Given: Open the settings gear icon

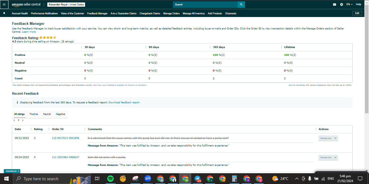Looking at the screenshot, I should pyautogui.click(x=341, y=4).
